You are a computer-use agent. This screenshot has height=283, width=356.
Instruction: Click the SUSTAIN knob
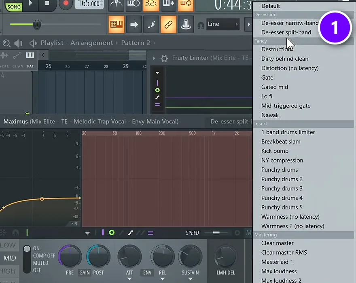coord(190,256)
